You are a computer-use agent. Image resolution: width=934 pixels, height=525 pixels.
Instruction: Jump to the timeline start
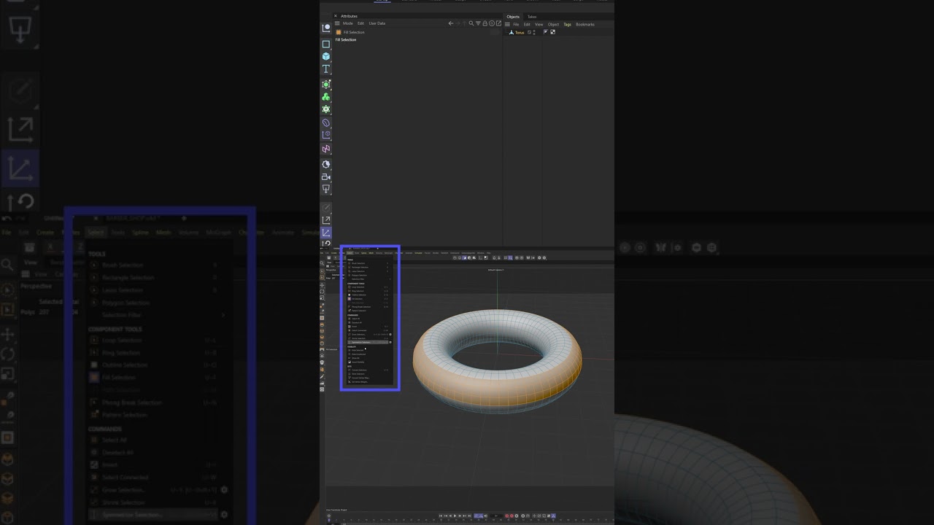tap(441, 516)
